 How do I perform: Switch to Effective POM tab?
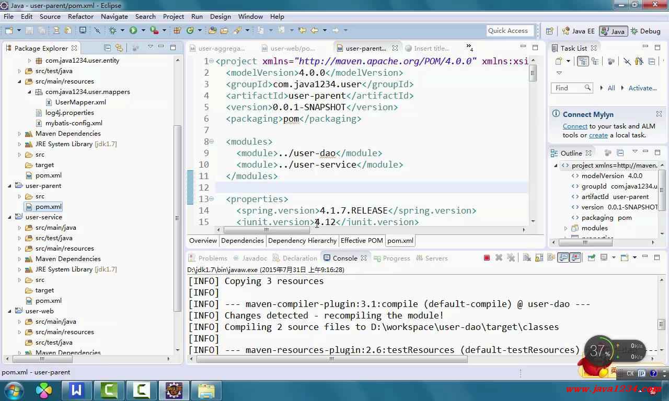[362, 241]
